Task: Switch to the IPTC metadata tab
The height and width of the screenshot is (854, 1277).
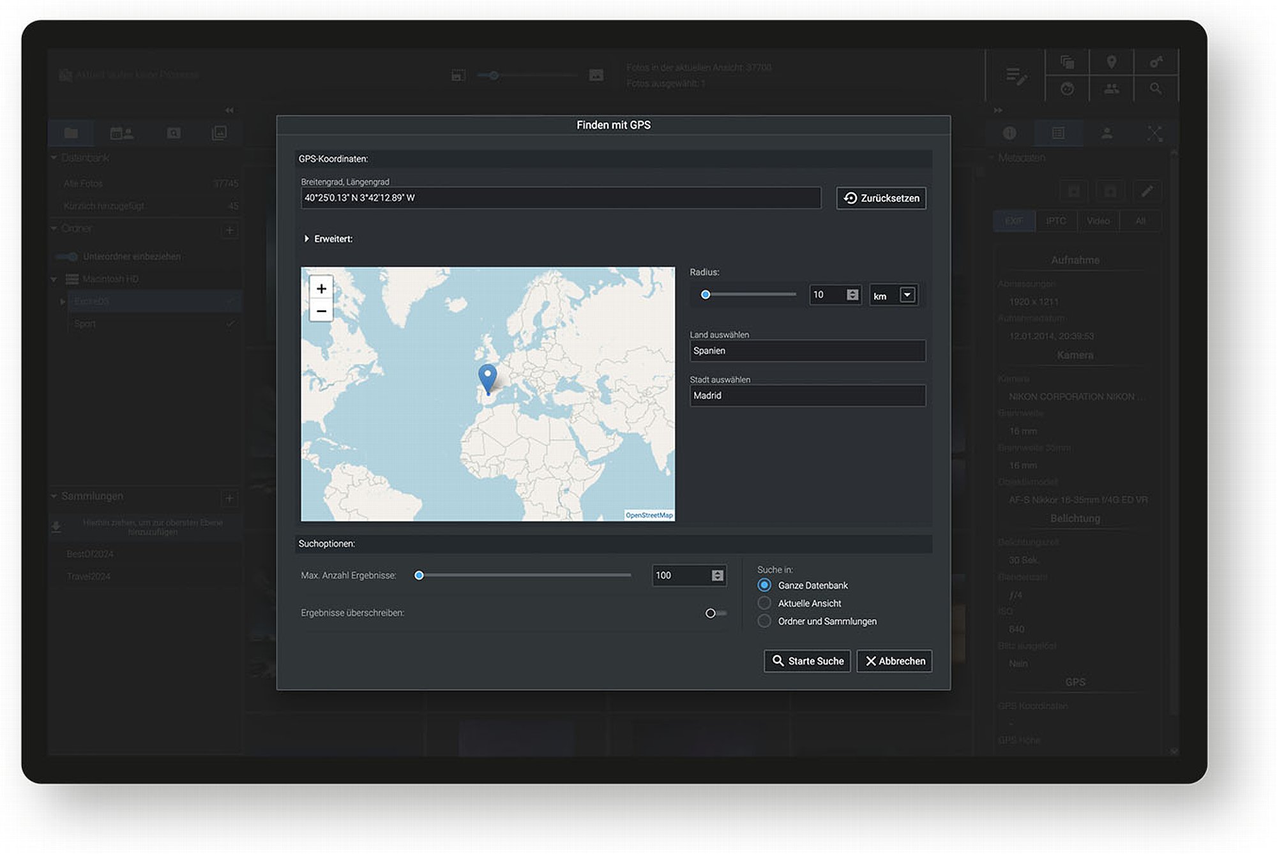Action: point(1056,221)
